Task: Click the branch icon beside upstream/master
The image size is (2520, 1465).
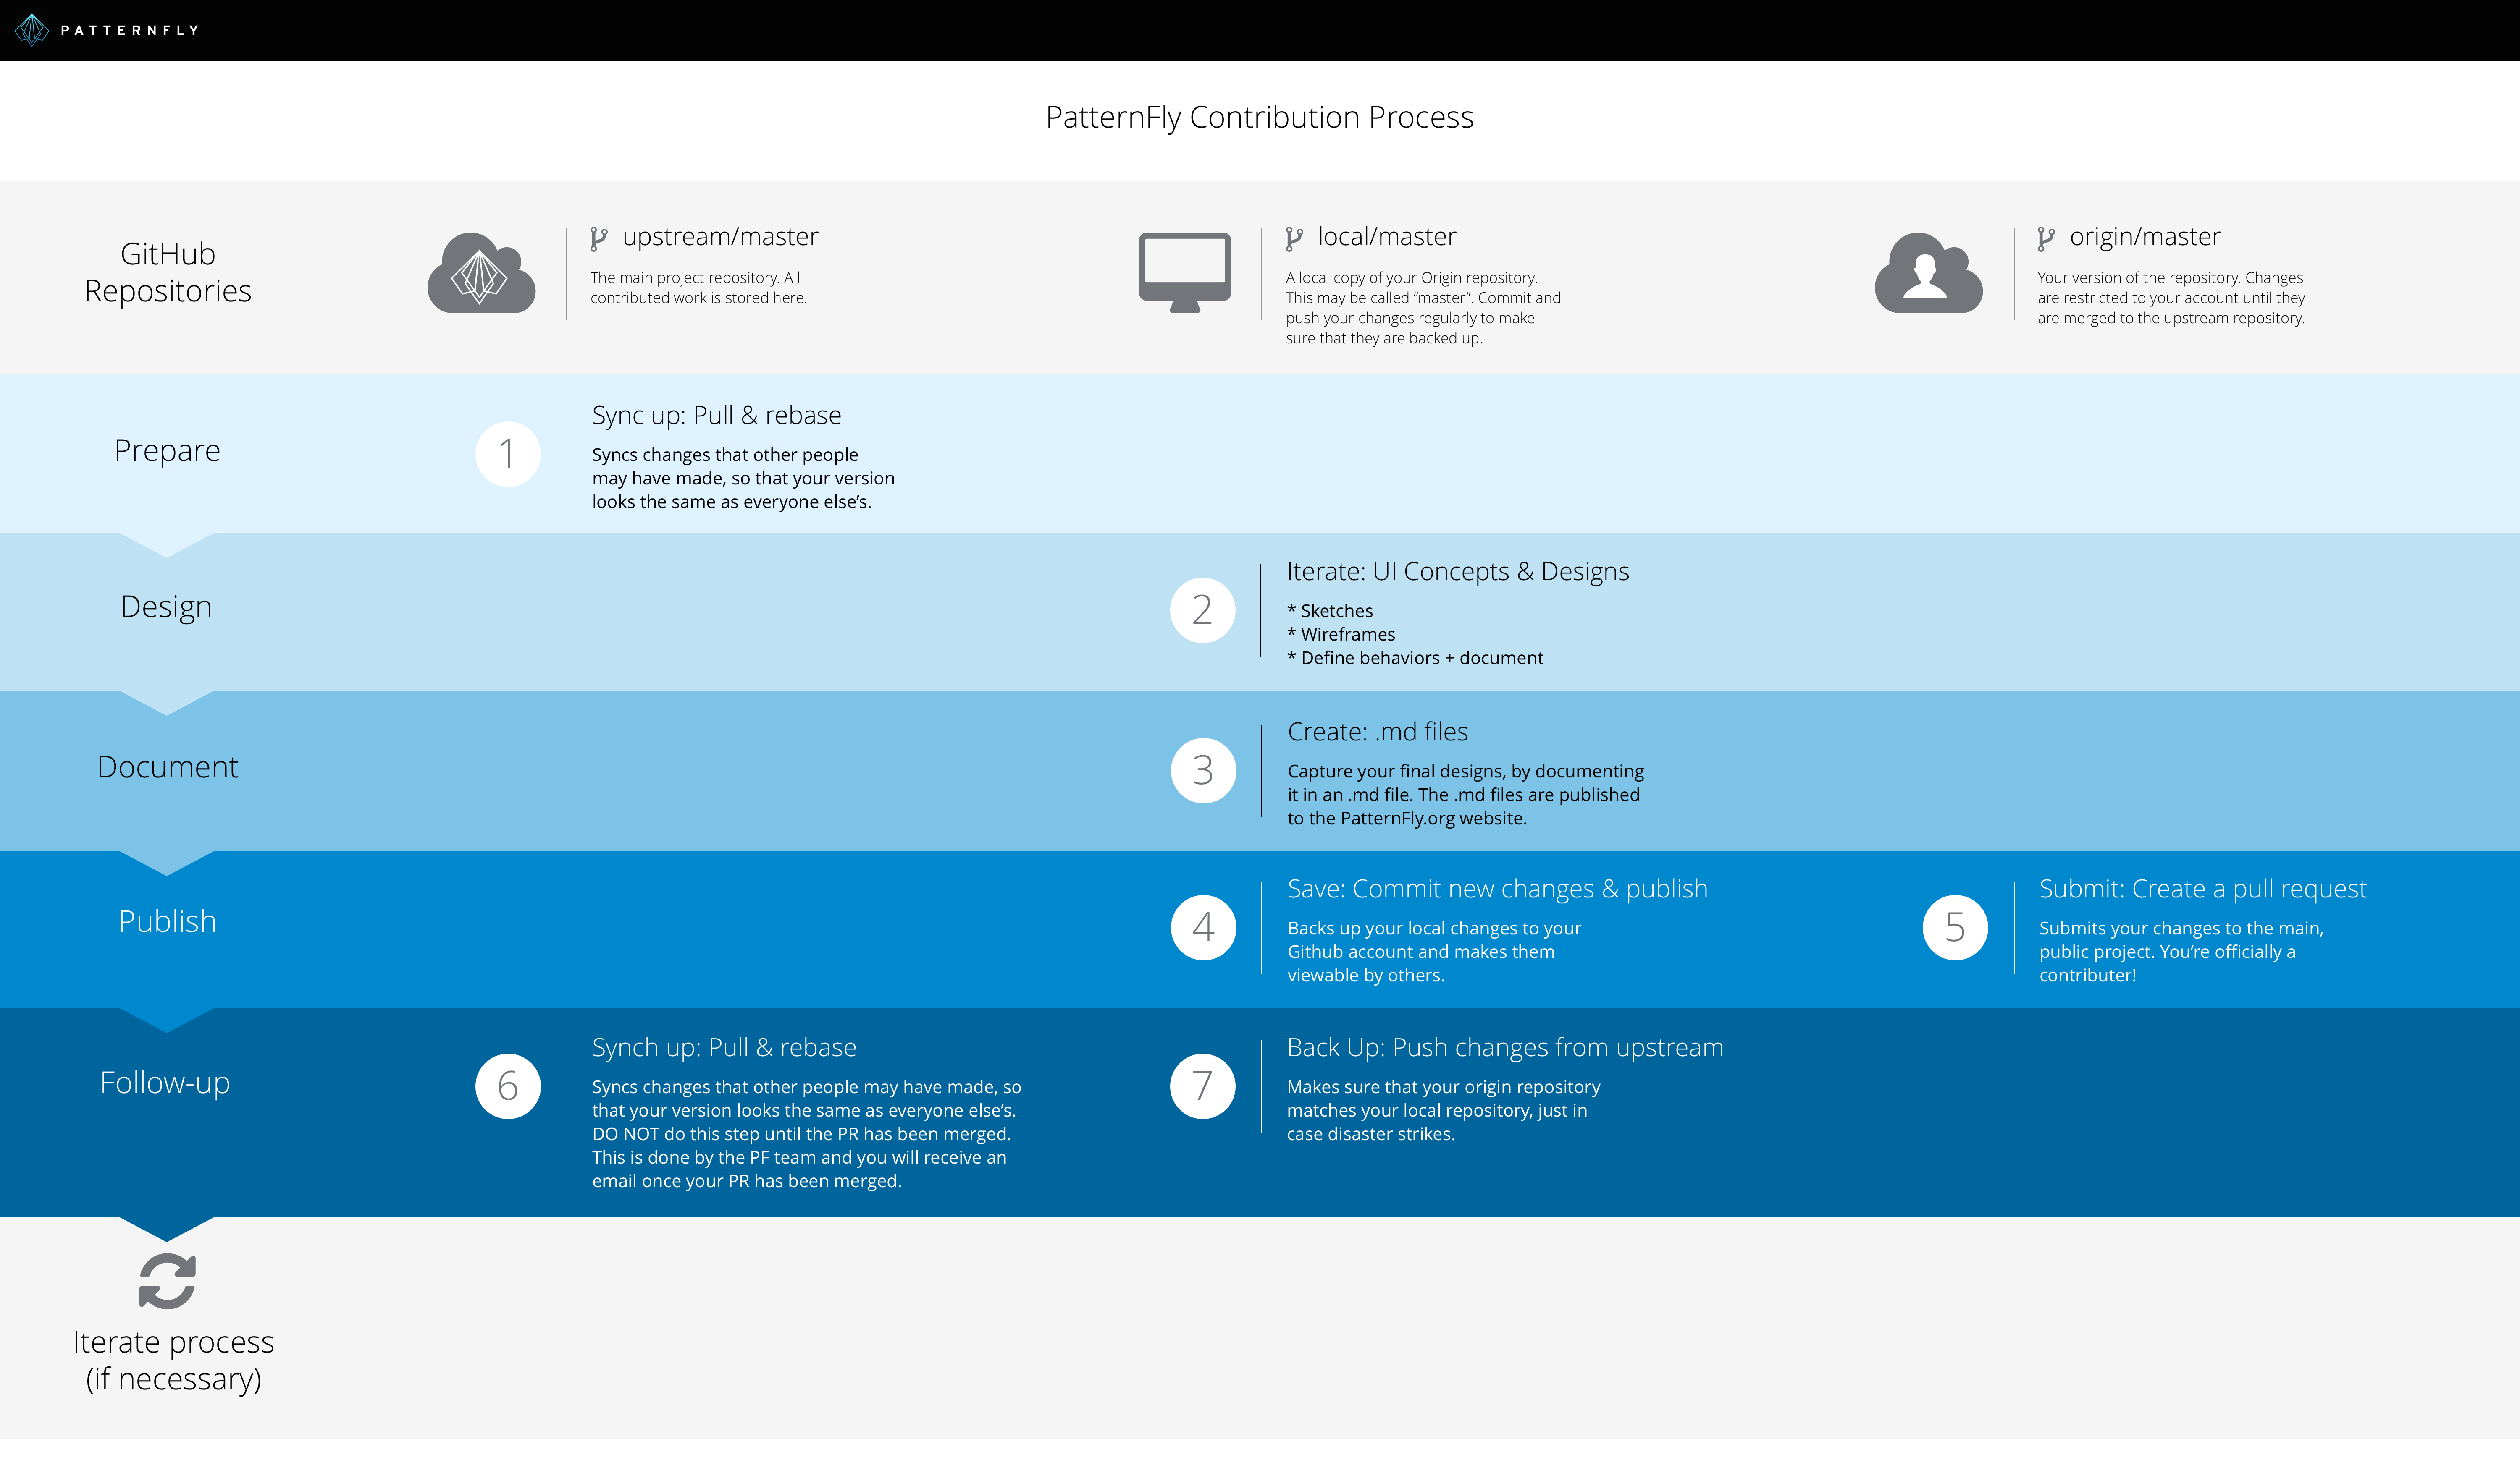Action: (598, 238)
